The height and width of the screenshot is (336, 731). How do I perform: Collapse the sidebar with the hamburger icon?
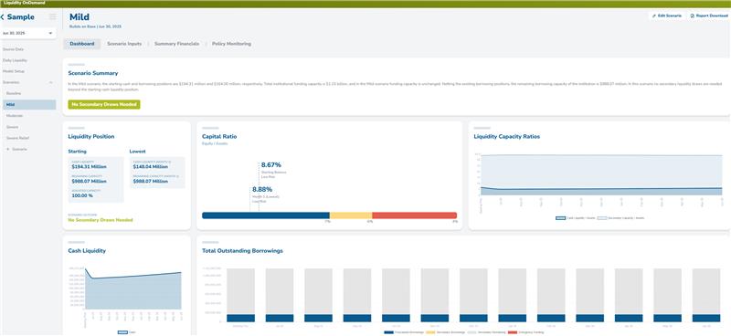[x=53, y=16]
